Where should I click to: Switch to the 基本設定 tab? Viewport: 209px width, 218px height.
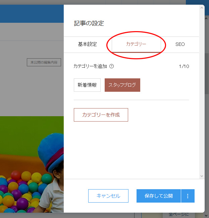tap(87, 44)
